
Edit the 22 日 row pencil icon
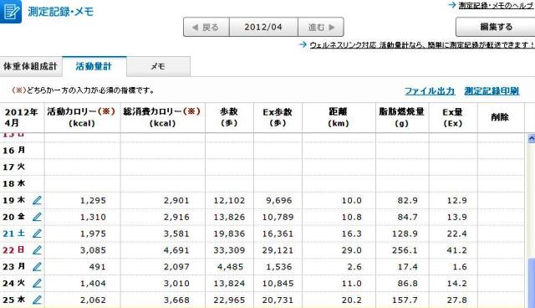37,250
